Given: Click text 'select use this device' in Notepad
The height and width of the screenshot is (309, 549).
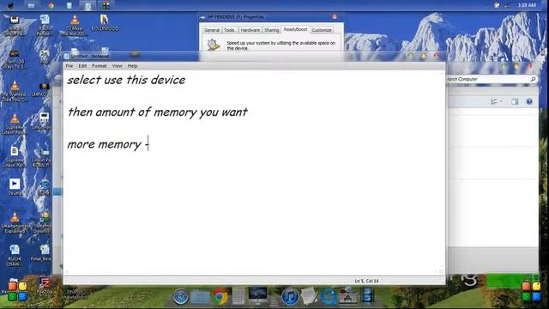Looking at the screenshot, I should pyautogui.click(x=126, y=80).
